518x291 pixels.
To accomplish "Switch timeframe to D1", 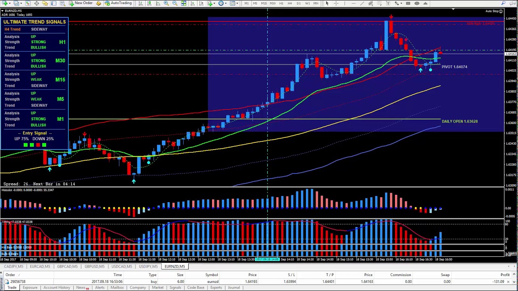I will (x=299, y=3).
